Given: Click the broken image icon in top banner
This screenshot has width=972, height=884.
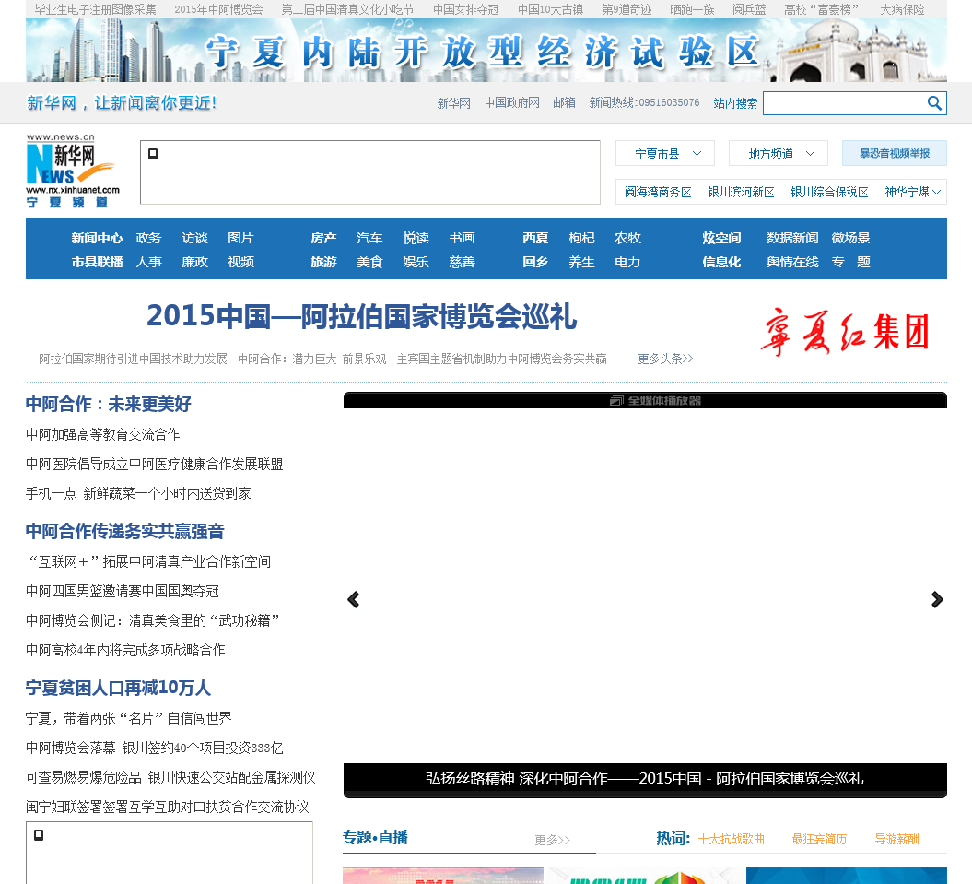Looking at the screenshot, I should (x=153, y=154).
